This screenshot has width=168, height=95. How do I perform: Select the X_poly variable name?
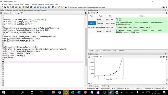92,23
